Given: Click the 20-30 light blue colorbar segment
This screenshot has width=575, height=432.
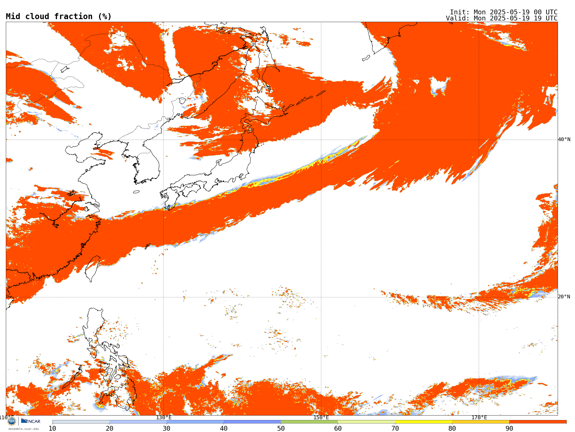Looking at the screenshot, I should (x=138, y=422).
